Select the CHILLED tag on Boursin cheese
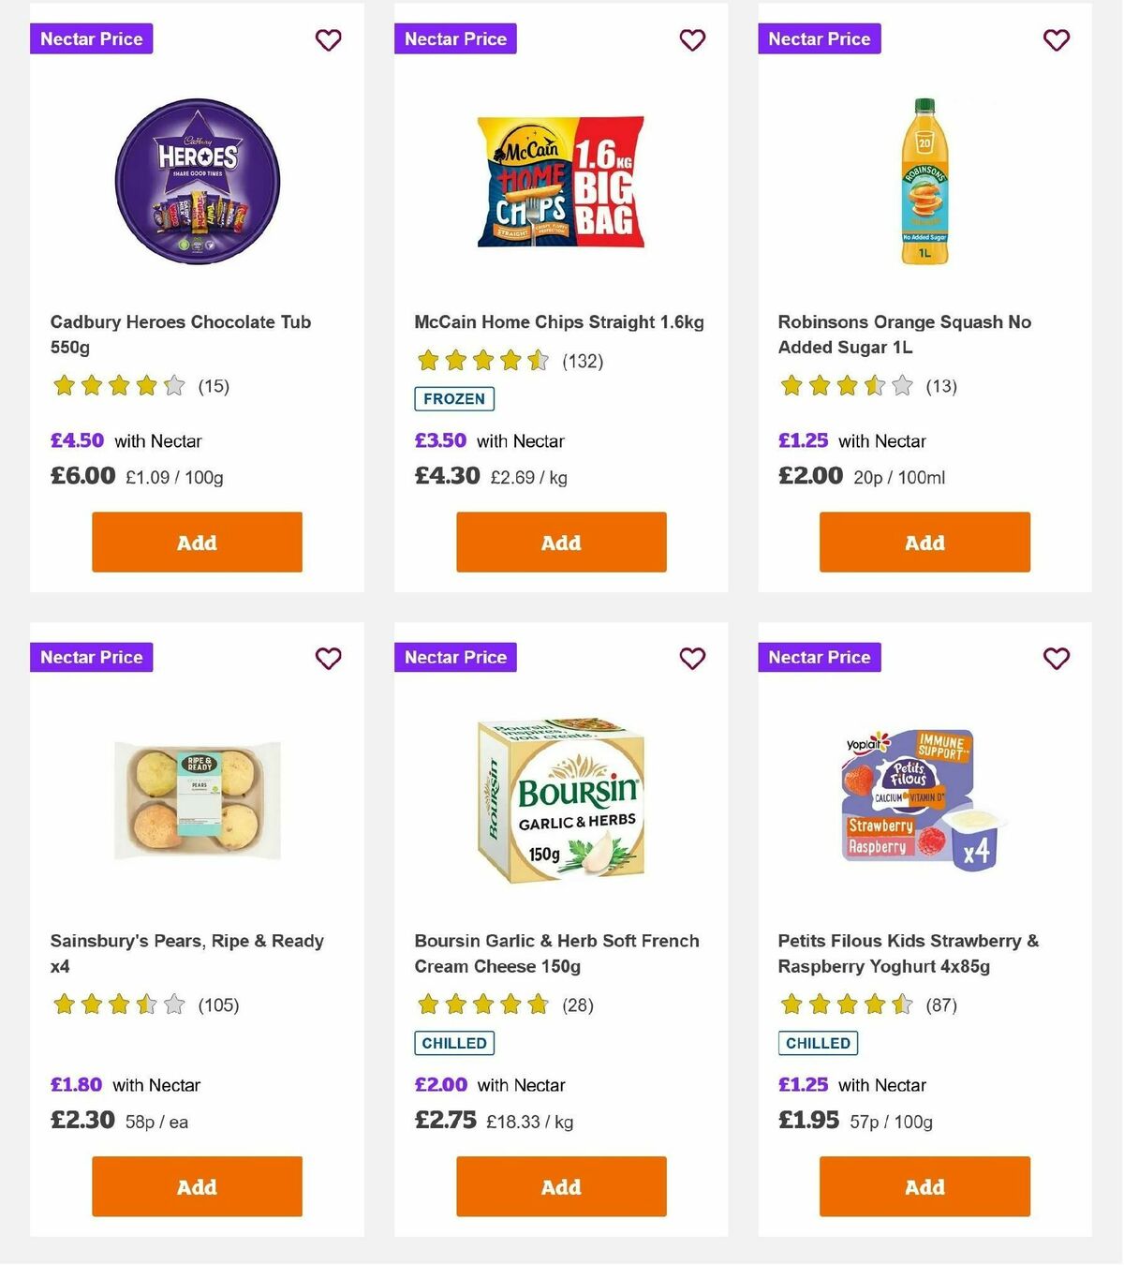The image size is (1124, 1265). [x=454, y=1043]
